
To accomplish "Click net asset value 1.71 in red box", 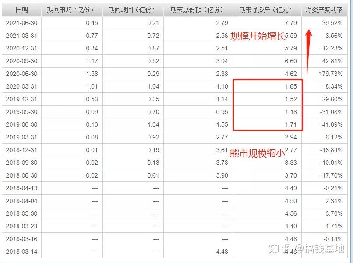I will click(x=291, y=124).
